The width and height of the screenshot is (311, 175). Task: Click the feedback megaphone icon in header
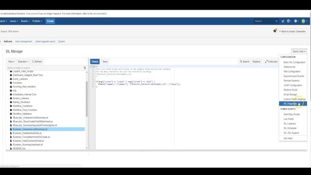click(283, 21)
